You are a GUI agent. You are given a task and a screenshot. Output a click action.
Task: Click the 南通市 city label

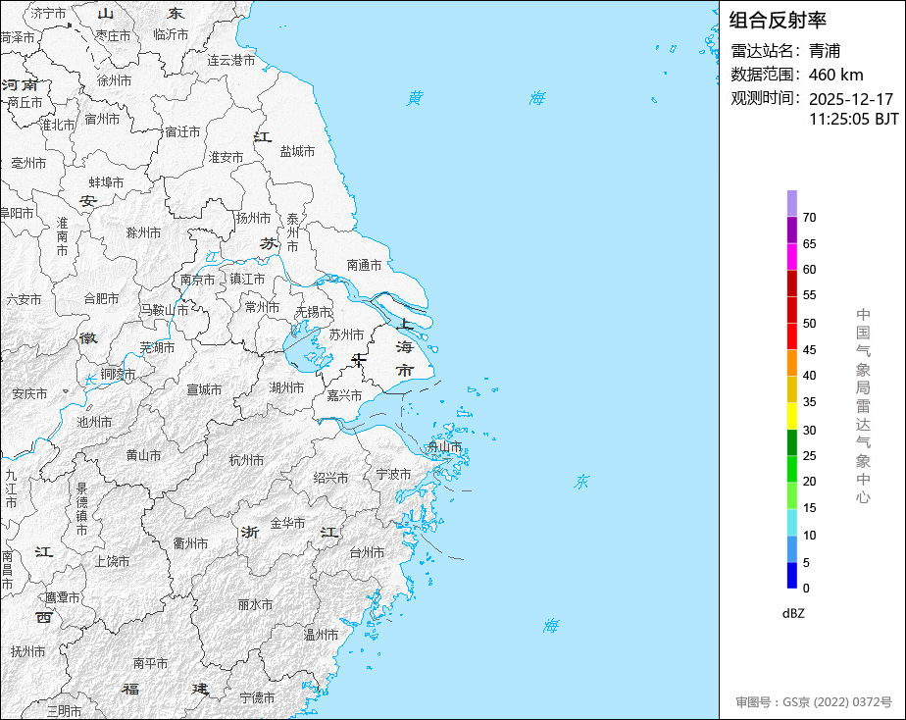(x=364, y=265)
